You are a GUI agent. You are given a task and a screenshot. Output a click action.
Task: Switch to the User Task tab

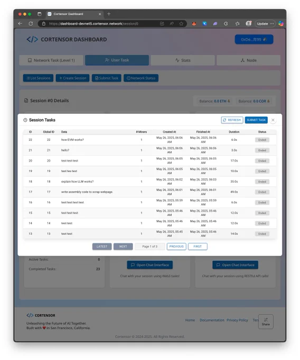[117, 60]
